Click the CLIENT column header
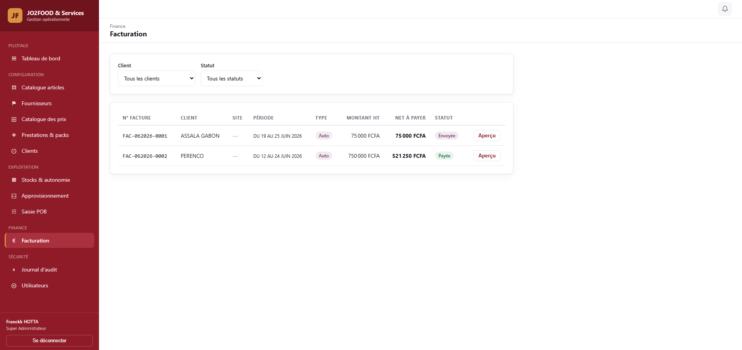742x350 pixels. pos(189,118)
